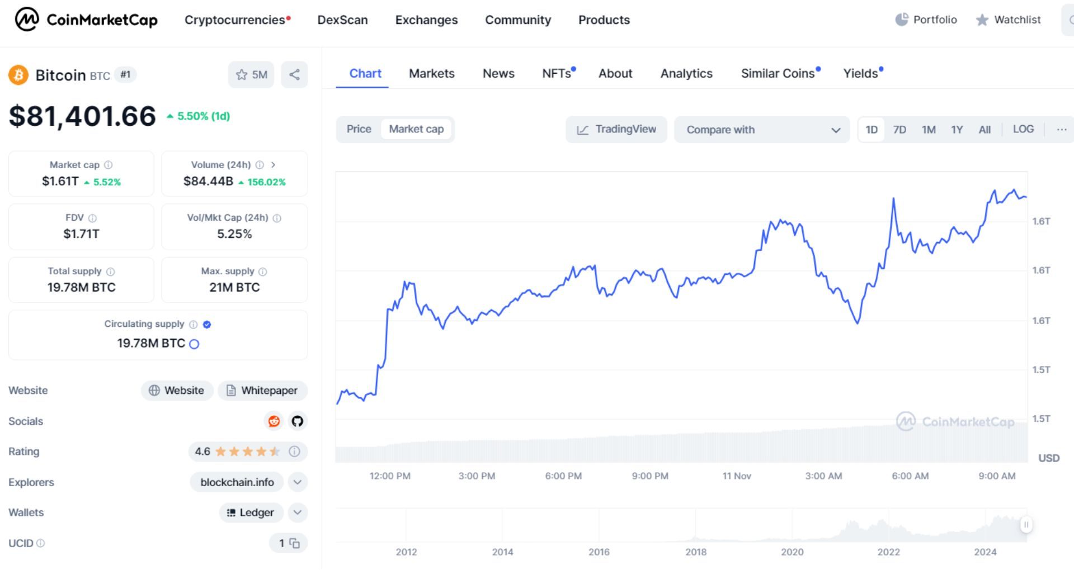Click the Market cap info icon
Screen dimensions: 1074x570
pyautogui.click(x=109, y=165)
